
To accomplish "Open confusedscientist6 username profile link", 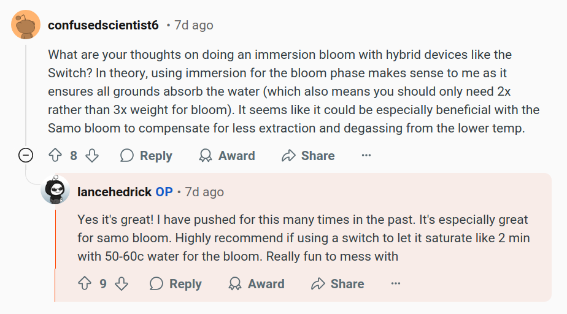I will [x=104, y=25].
